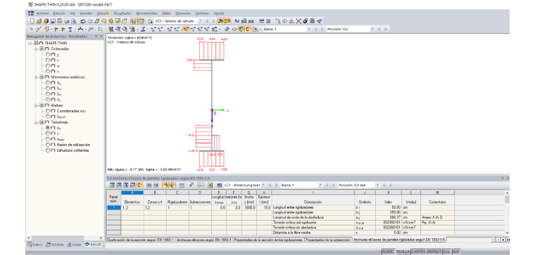Image resolution: width=535 pixels, height=255 pixels.
Task: Click the Print icon in main toolbar
Action: (67, 21)
